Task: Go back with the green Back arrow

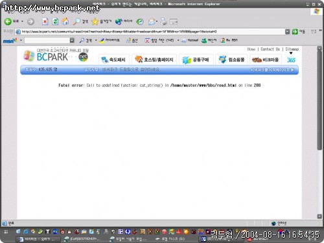Action: pos(12,21)
